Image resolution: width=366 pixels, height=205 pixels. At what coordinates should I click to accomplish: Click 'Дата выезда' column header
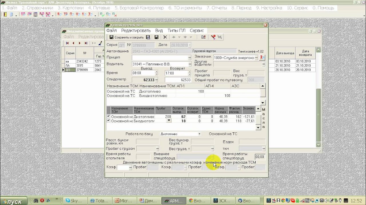tap(285, 53)
